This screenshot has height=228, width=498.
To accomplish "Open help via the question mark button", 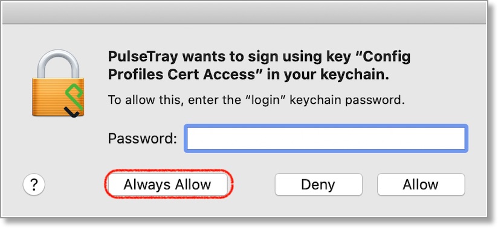I will tap(34, 184).
